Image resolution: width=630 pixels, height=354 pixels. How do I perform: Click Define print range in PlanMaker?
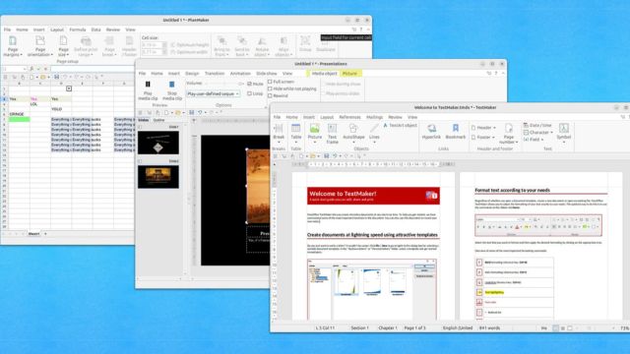pos(86,46)
